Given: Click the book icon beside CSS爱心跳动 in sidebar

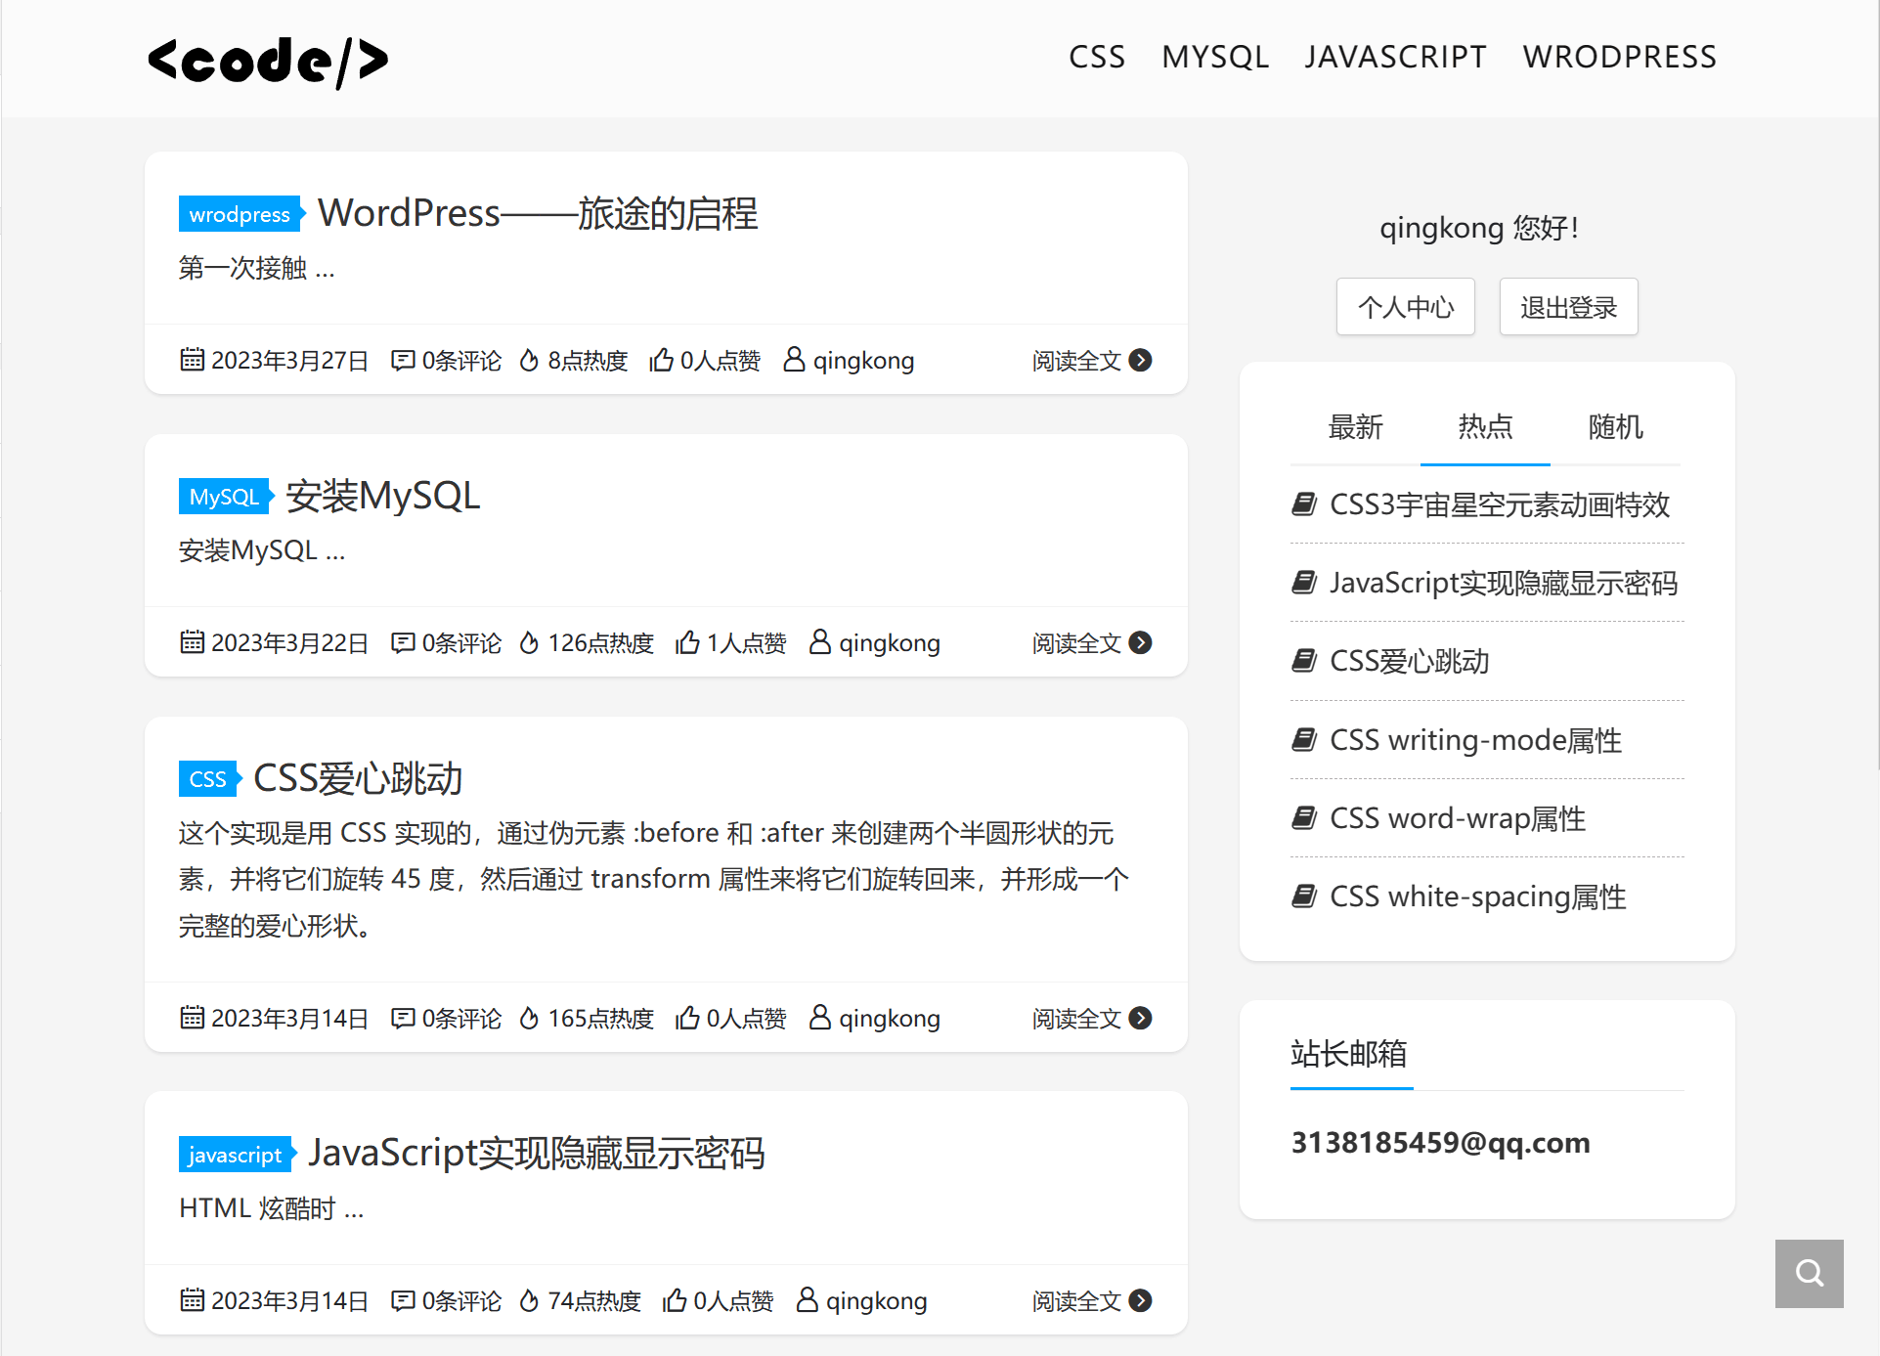Looking at the screenshot, I should pos(1304,661).
